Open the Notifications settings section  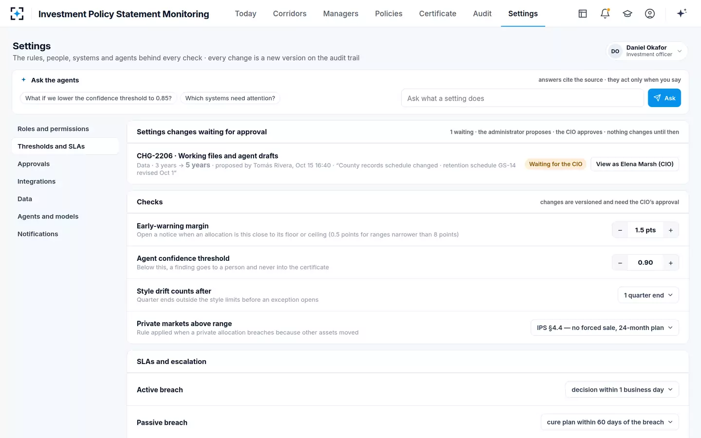65,234
